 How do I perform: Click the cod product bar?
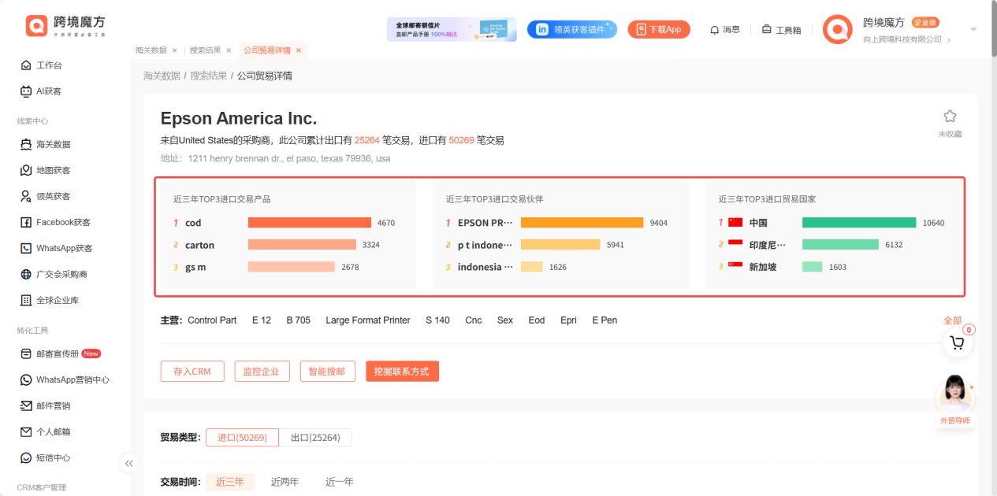click(309, 223)
